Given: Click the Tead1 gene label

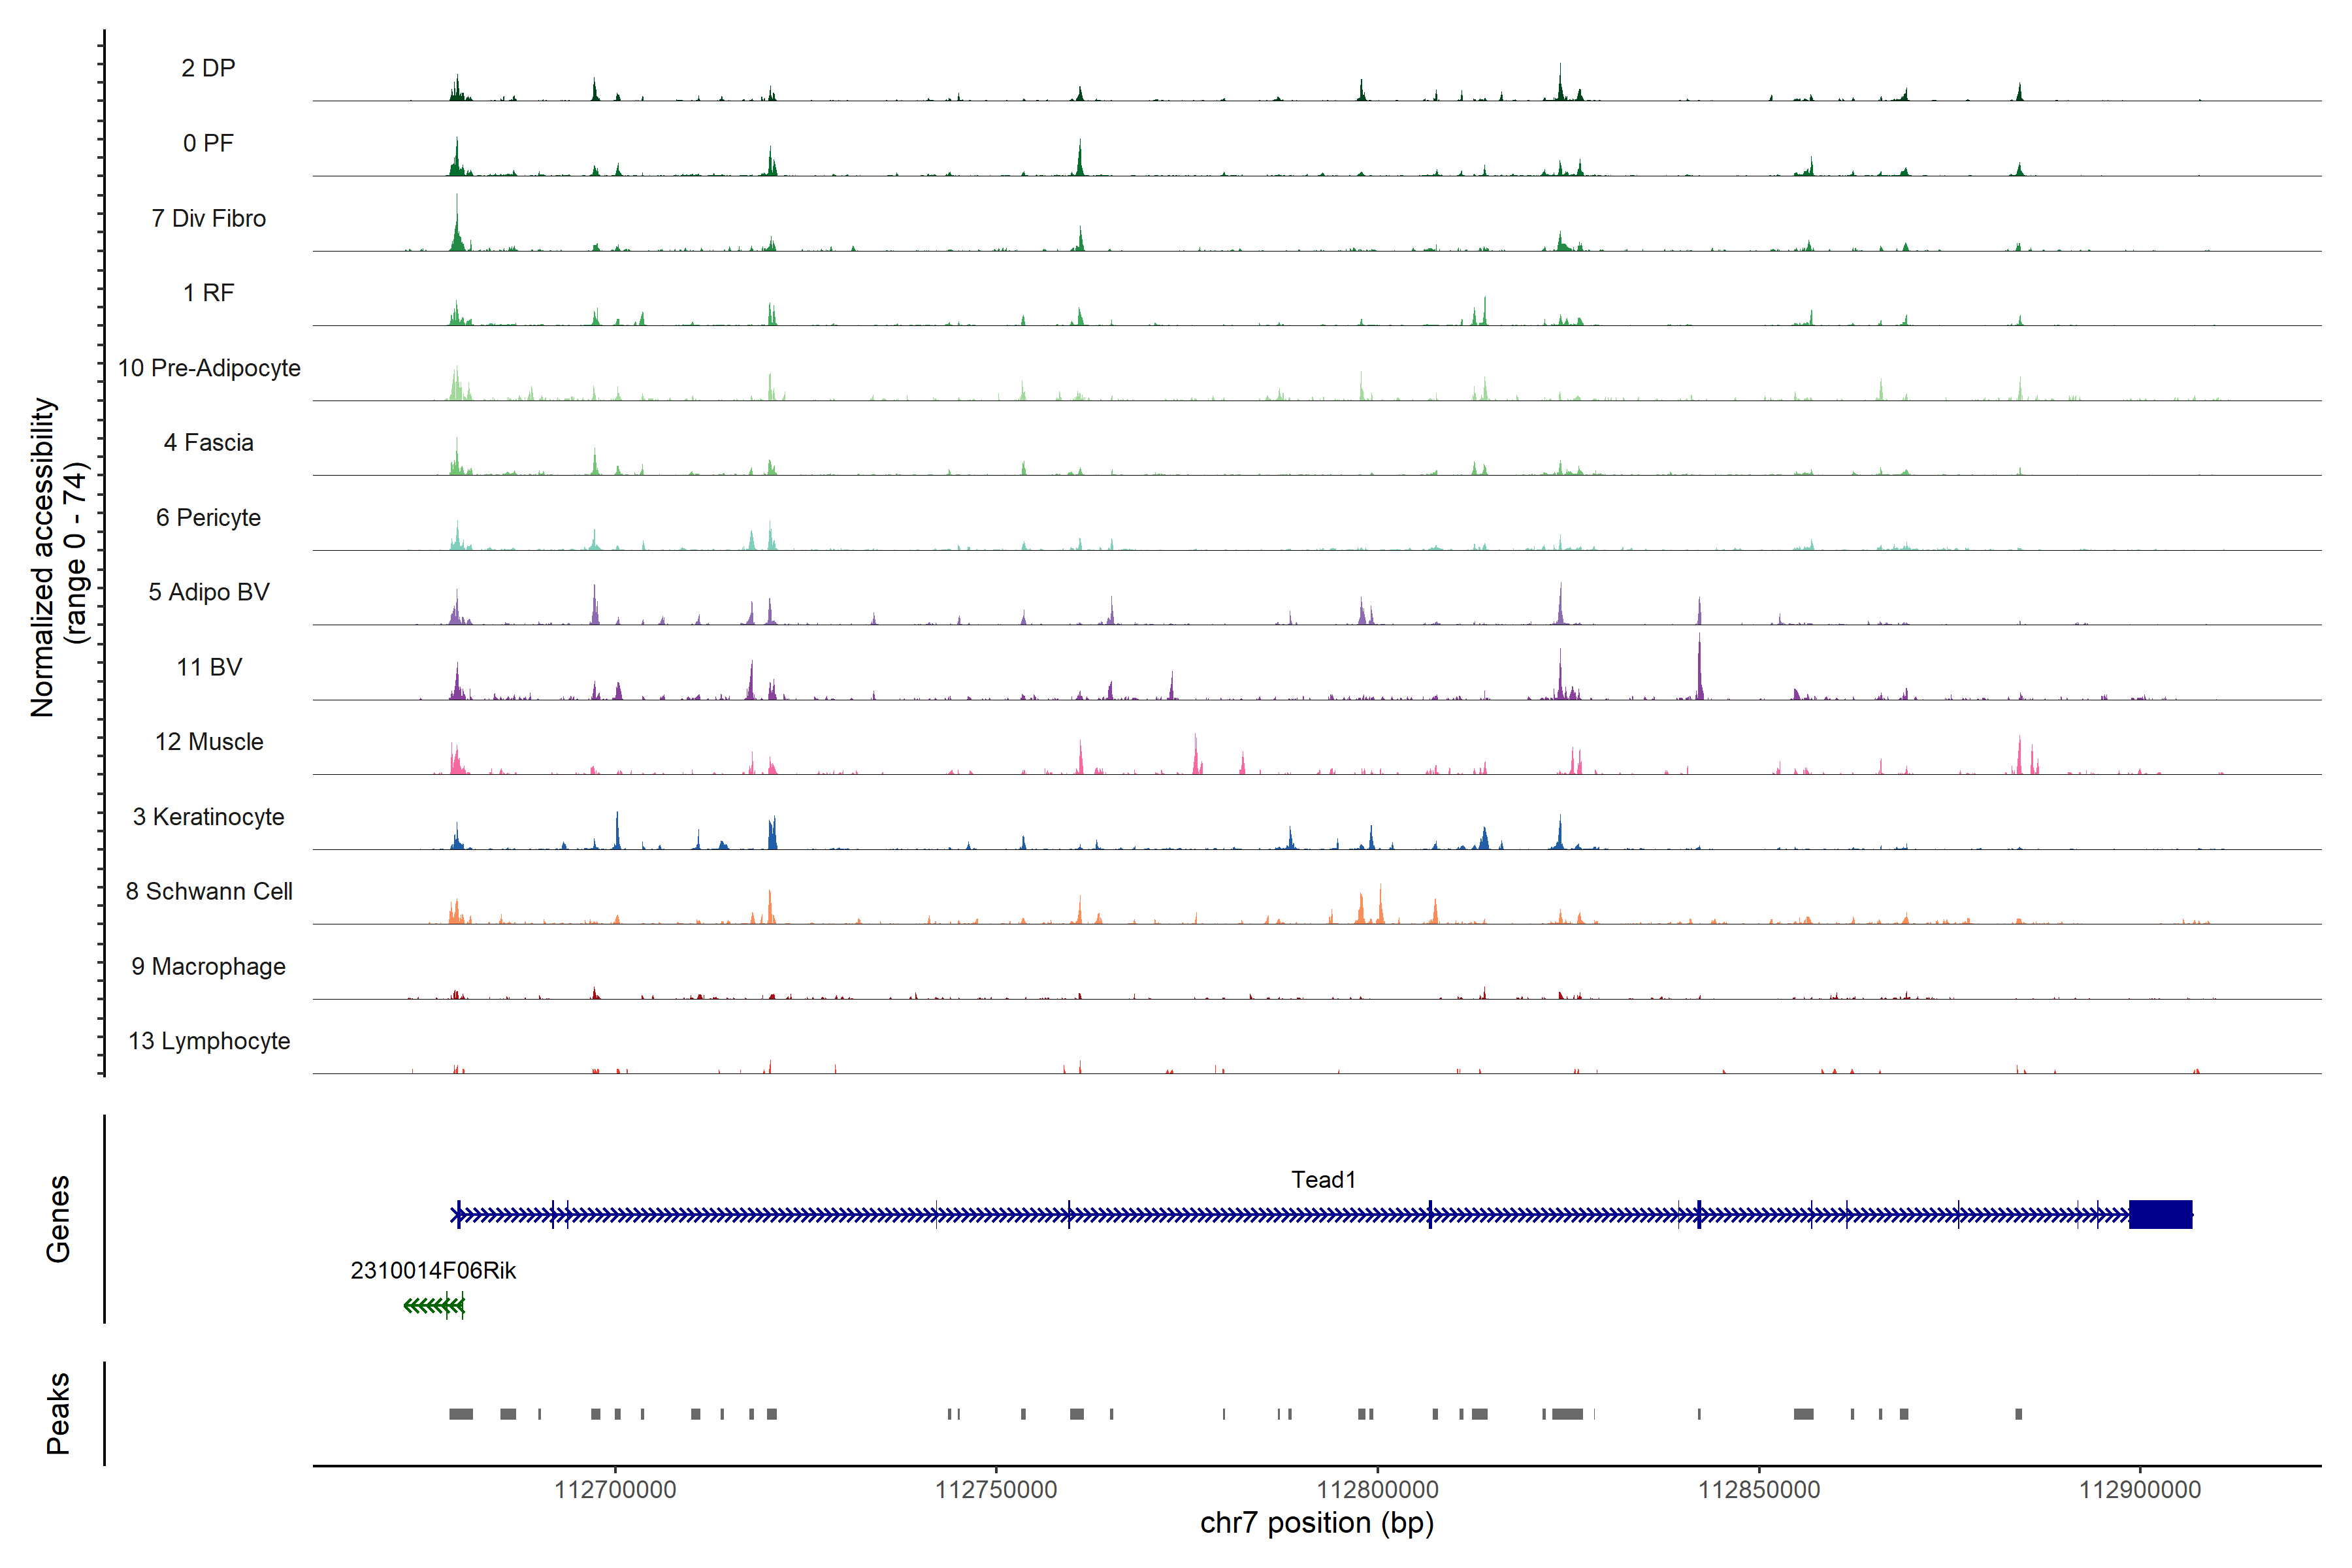Looking at the screenshot, I should pos(1323,1180).
